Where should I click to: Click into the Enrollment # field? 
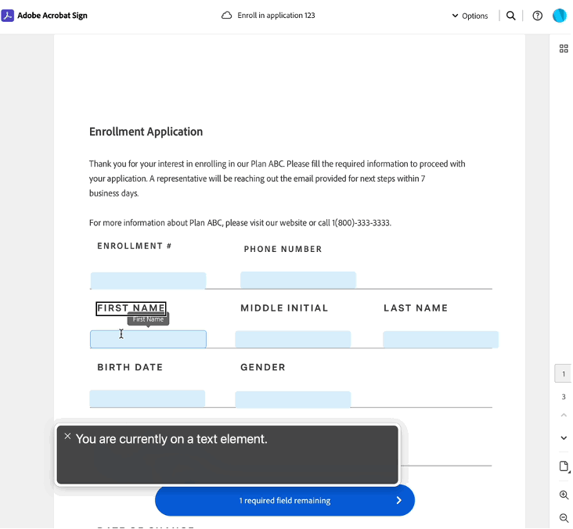point(148,281)
